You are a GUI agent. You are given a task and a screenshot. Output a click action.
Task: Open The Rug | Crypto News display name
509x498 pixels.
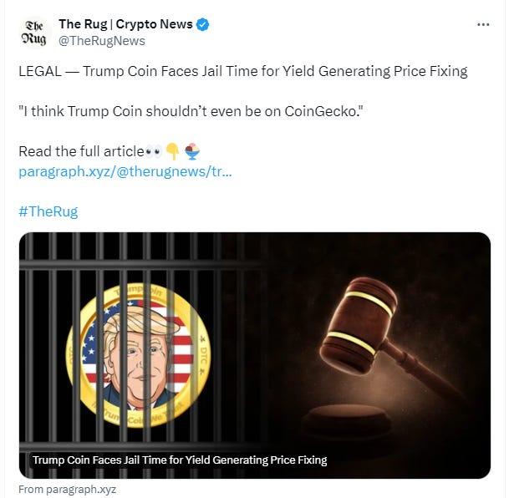125,24
